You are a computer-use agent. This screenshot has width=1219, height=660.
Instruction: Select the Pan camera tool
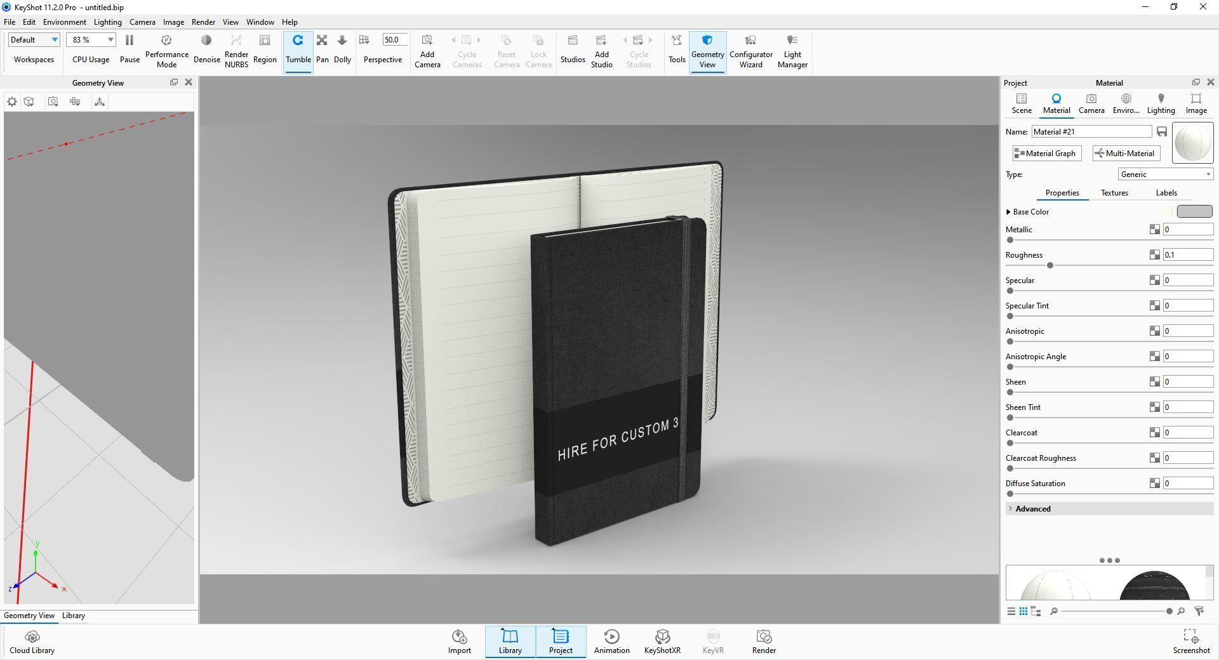(322, 49)
